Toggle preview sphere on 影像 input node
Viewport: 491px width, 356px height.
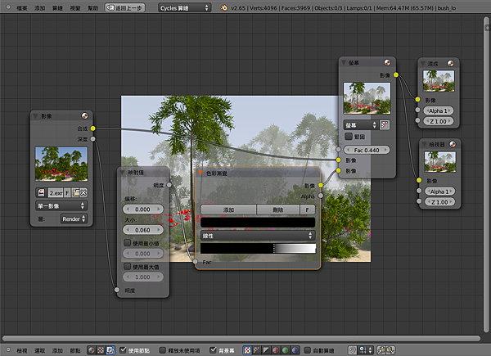tap(84, 116)
